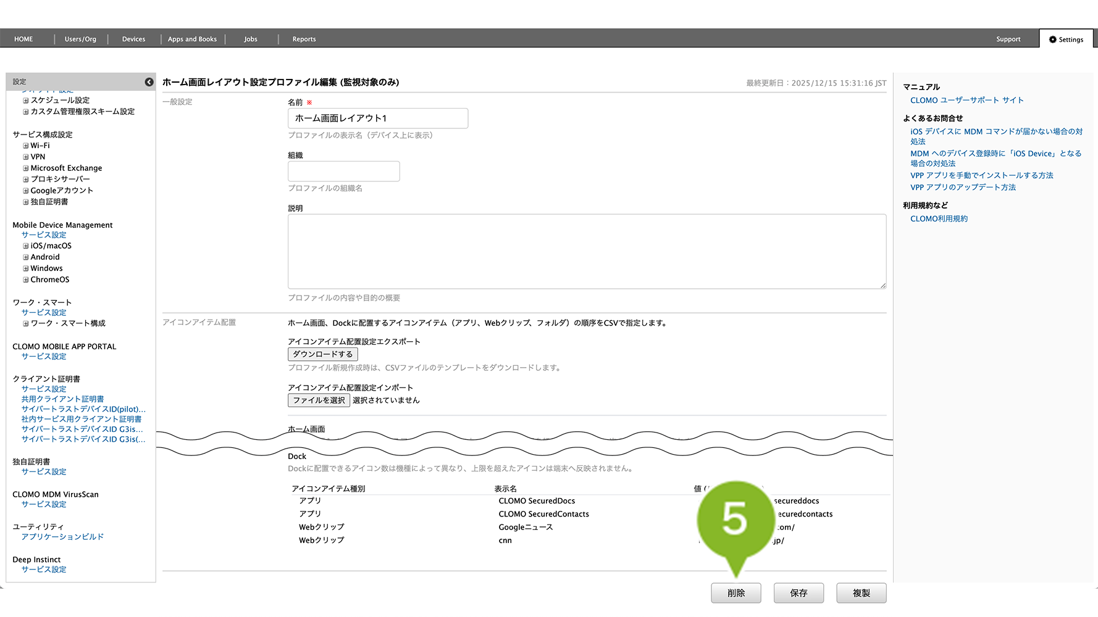Focus the 説明 description text area

(x=587, y=251)
